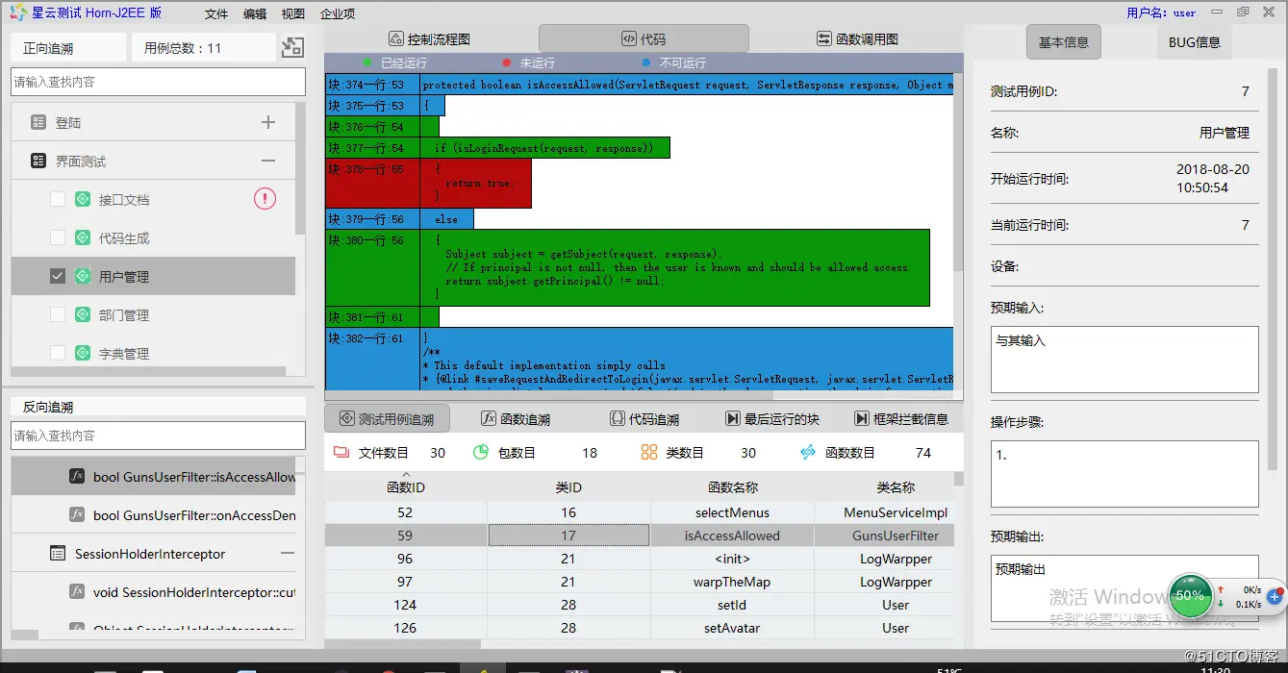Uncheck the 用户管理 test item
The image size is (1288, 673).
pos(57,276)
